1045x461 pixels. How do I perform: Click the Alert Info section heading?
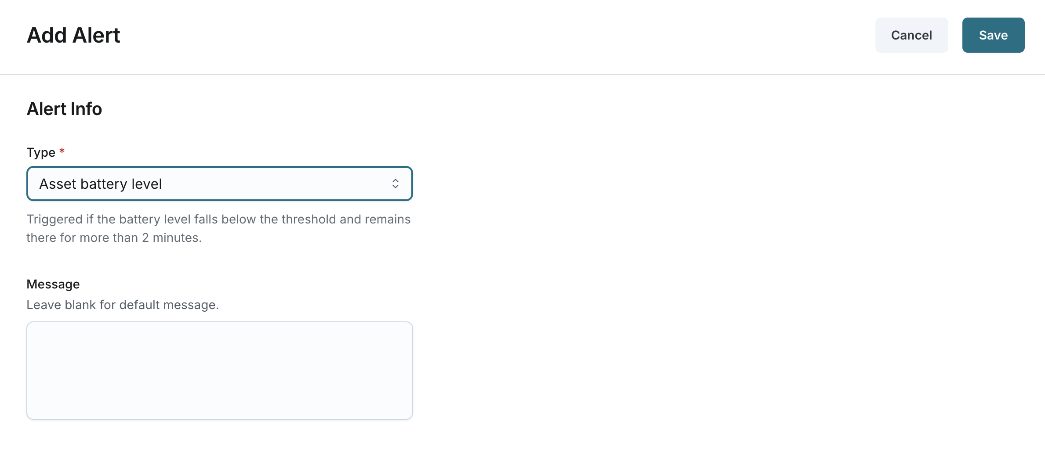click(x=64, y=109)
